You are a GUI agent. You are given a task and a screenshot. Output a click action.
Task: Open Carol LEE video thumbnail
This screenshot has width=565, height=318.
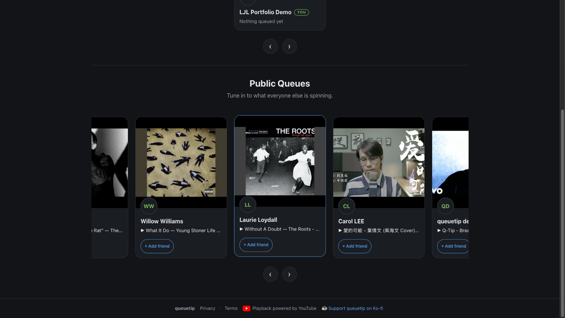[379, 163]
